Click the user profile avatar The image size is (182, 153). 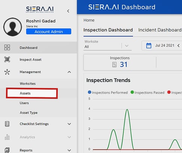click(x=13, y=27)
